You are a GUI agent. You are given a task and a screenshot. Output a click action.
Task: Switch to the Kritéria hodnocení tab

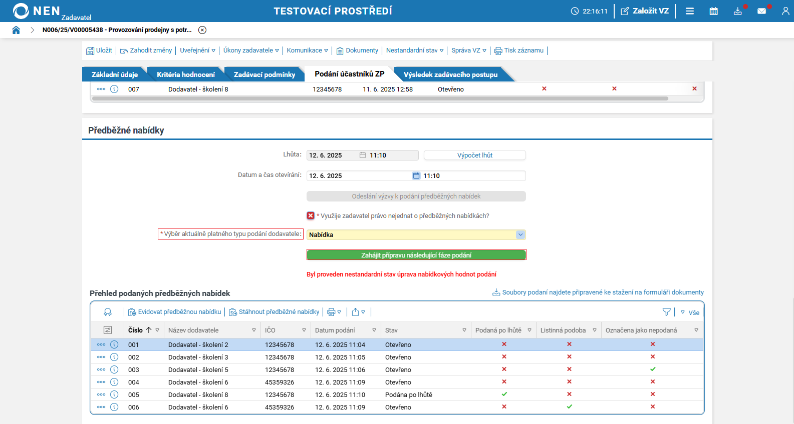coord(185,74)
